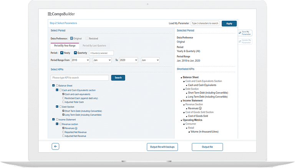The image size is (295, 168).
Task: Click 'Volume (in thousand Litres)' shortlisted KPI
Action: (x=204, y=131)
